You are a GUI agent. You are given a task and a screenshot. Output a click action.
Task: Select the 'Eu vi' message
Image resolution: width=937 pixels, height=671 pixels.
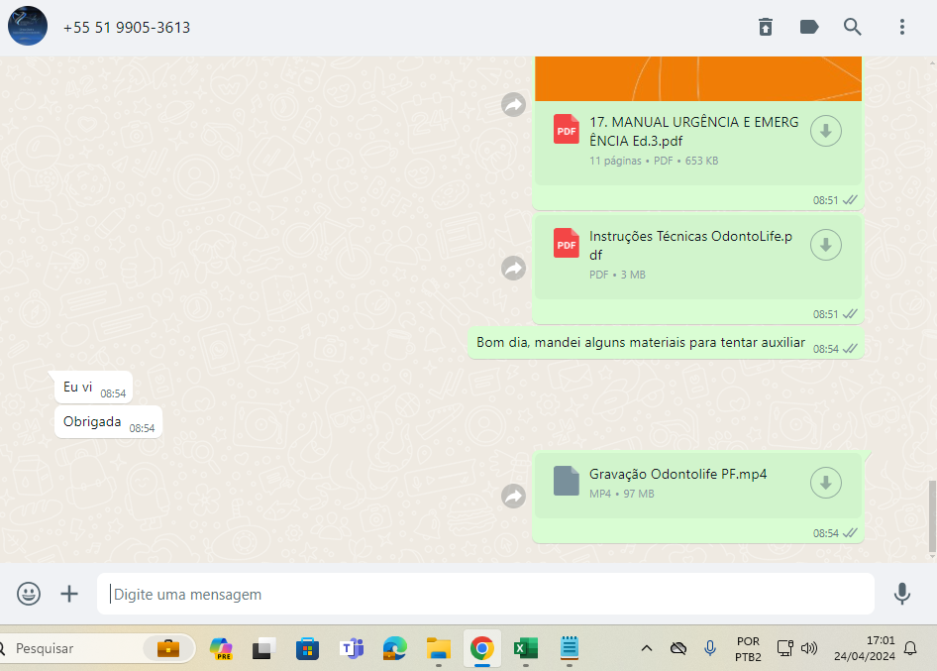[93, 388]
